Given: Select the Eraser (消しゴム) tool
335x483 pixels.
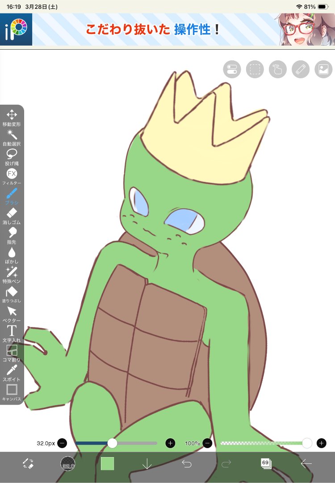Looking at the screenshot, I should (x=12, y=216).
